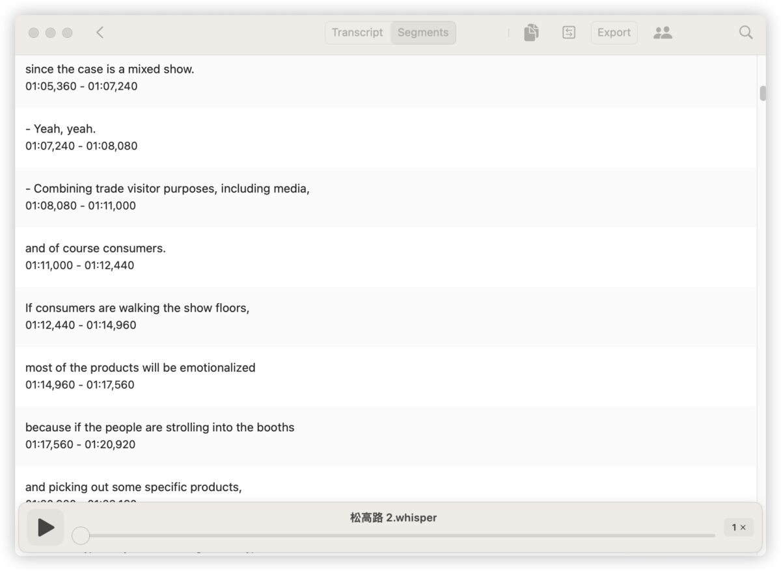781x571 pixels.
Task: Open the translate swap-arrows icon
Action: (x=569, y=33)
